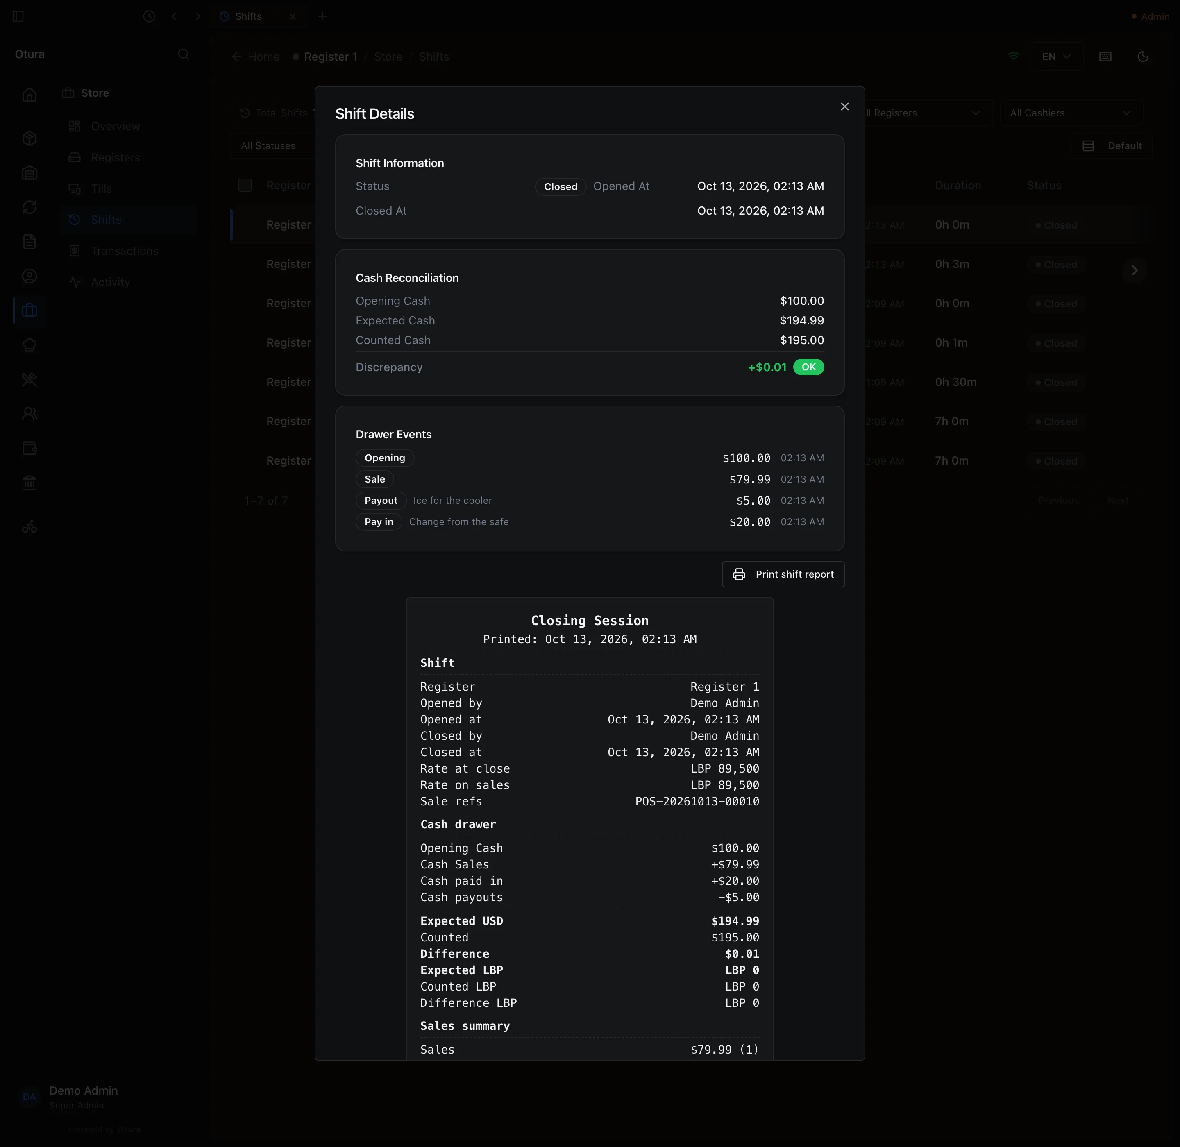Expand the row chevron arrow on right
This screenshot has width=1180, height=1147.
click(1134, 270)
